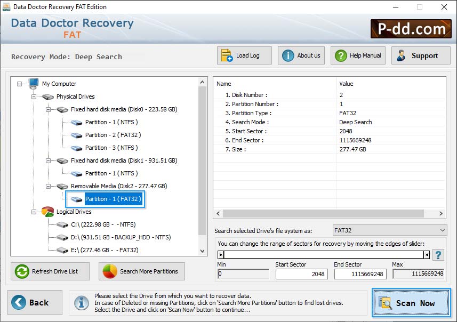Collapse the Removable Media Disk2 node
Screen dimensions: 457x322
click(x=49, y=186)
